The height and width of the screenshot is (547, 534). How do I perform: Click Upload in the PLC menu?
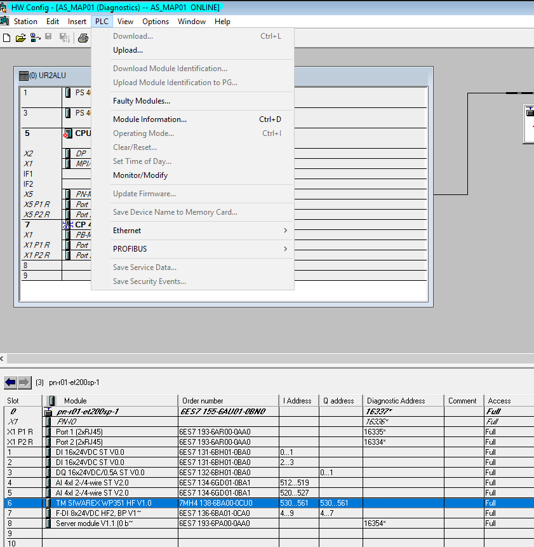(128, 50)
